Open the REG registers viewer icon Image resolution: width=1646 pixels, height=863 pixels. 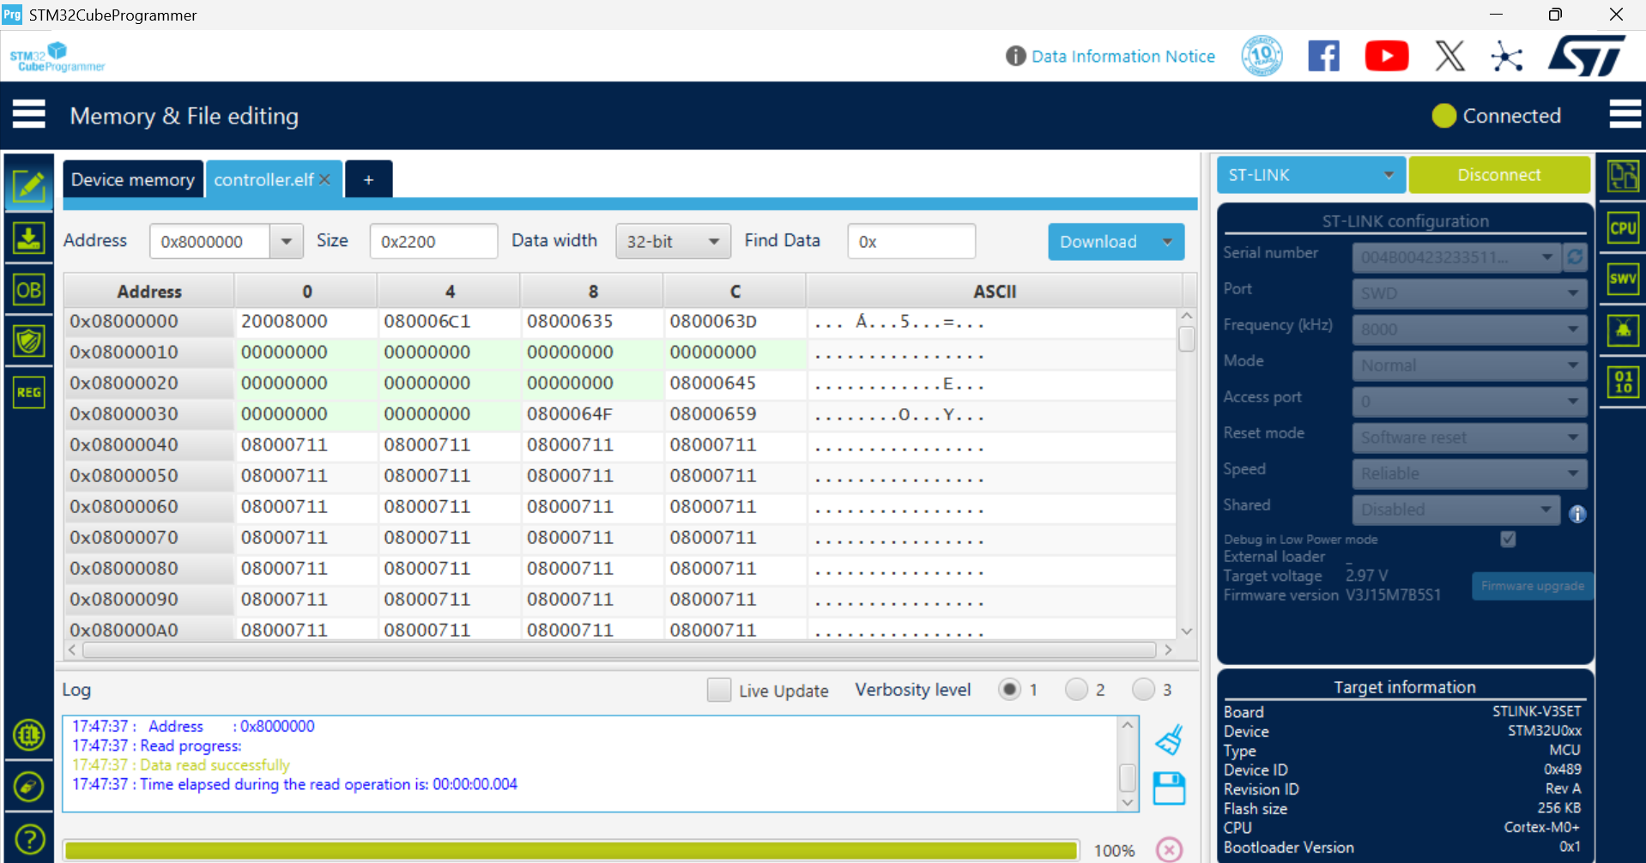28,392
